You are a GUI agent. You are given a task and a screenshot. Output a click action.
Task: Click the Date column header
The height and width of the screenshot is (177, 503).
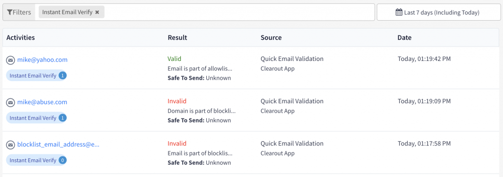(x=404, y=37)
